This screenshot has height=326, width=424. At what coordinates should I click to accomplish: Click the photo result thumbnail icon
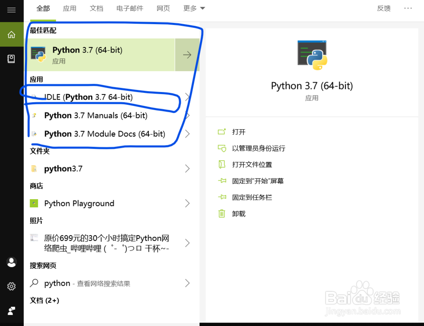pyautogui.click(x=34, y=237)
